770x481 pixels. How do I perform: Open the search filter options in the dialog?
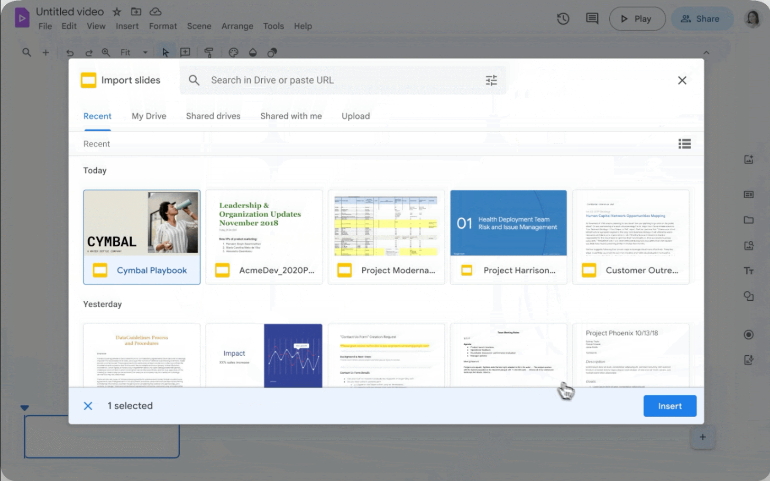click(x=491, y=80)
